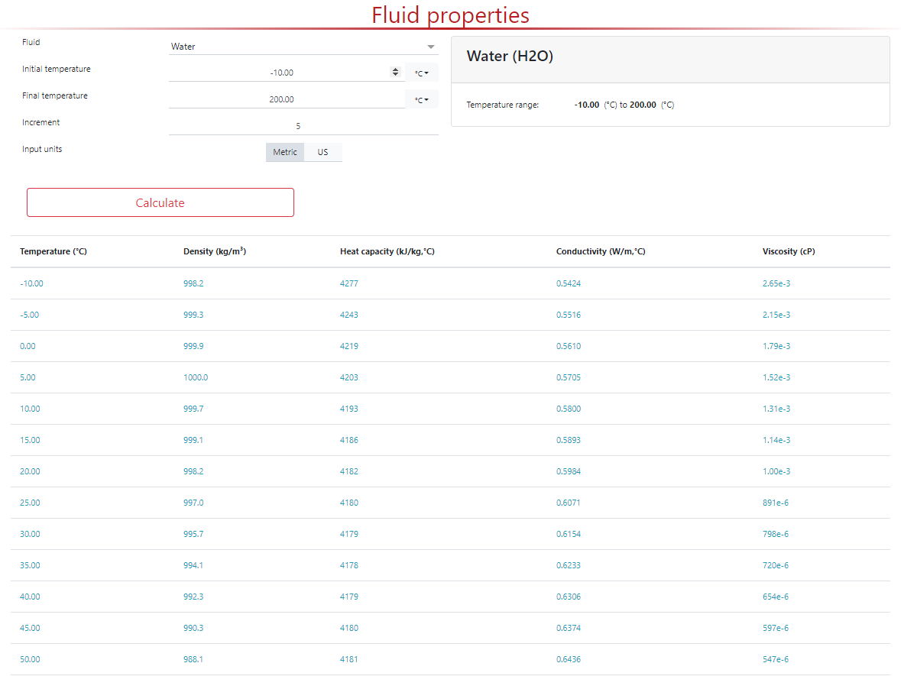Click the Water (H2O) panel heading

coord(510,57)
